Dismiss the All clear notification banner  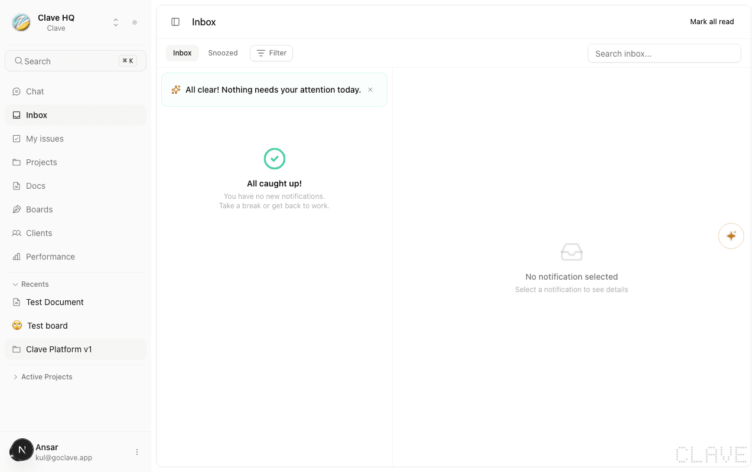click(x=370, y=90)
